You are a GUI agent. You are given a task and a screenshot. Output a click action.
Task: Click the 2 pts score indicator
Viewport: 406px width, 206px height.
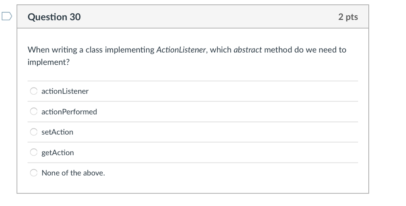pos(348,17)
